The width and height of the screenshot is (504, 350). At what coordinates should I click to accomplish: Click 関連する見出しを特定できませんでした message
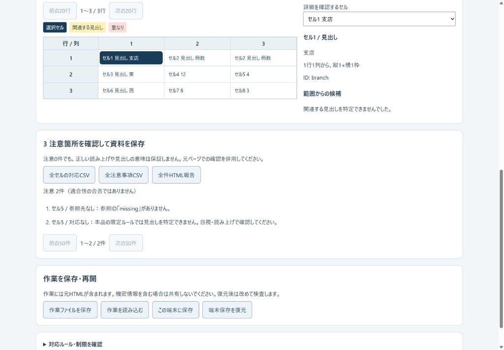pos(348,109)
